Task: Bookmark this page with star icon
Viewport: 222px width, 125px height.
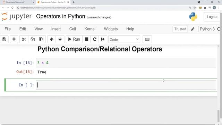Action: point(195,8)
